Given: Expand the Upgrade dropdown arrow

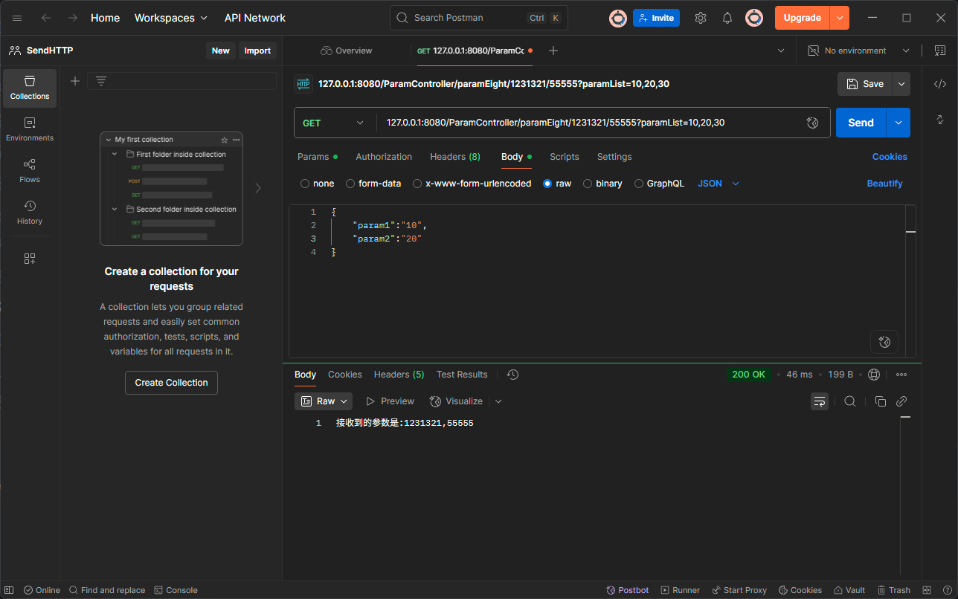Looking at the screenshot, I should (840, 18).
